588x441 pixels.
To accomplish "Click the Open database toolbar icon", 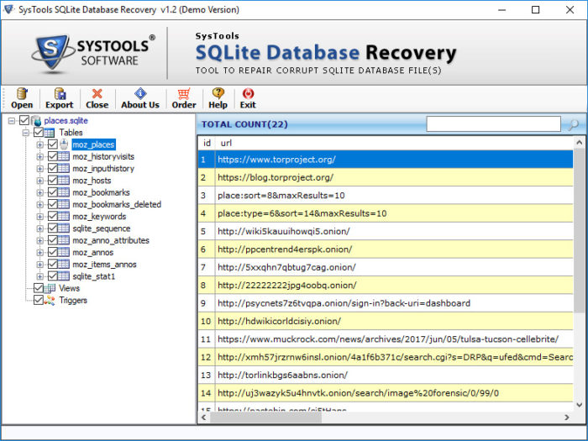I will tap(22, 93).
